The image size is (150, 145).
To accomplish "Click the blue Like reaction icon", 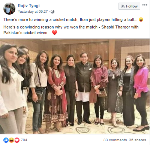I will pyautogui.click(x=6, y=140).
